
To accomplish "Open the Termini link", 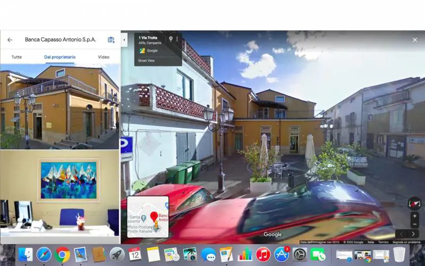I will pos(383,242).
